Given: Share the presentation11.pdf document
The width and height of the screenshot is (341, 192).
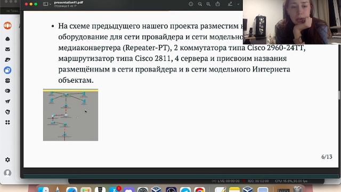Looking at the screenshot, I should [217, 4].
